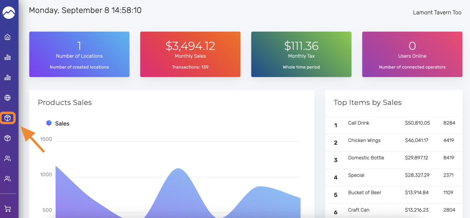
Task: Click the $29,897.12 sales value
Action: (417, 158)
